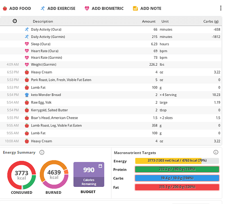Select the Weight (Garmin) row
227x204 pixels.
pyautogui.click(x=111, y=64)
